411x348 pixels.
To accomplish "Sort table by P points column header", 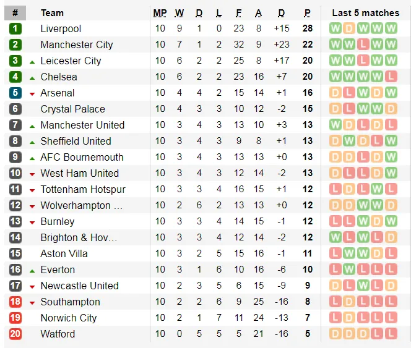I will (307, 13).
